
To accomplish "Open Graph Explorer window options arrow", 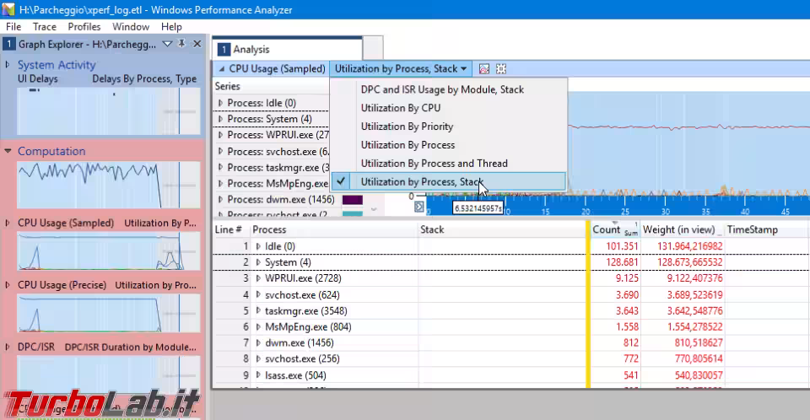I will click(167, 45).
